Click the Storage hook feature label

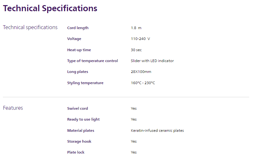[79, 141]
